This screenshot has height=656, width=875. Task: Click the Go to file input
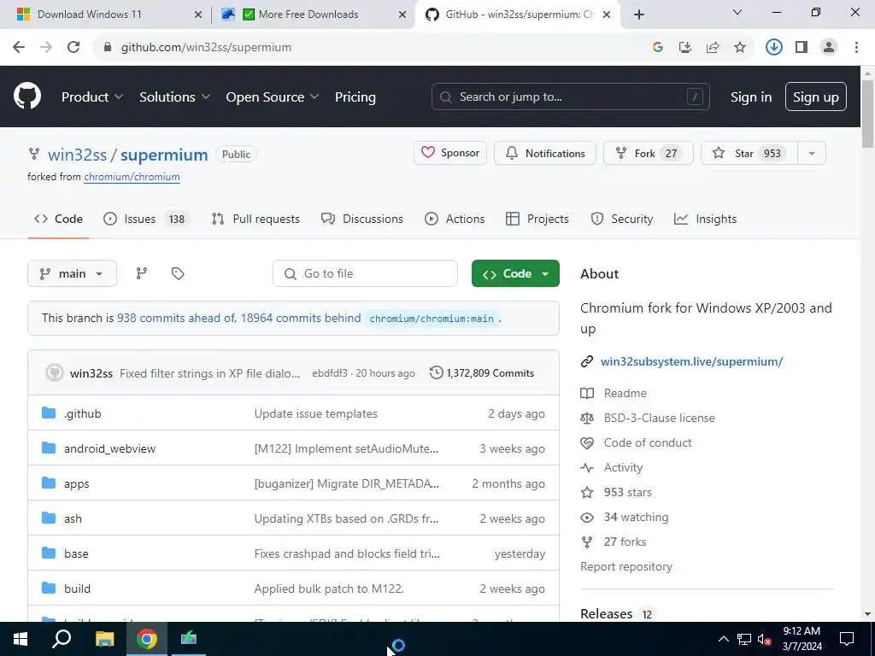tap(365, 273)
